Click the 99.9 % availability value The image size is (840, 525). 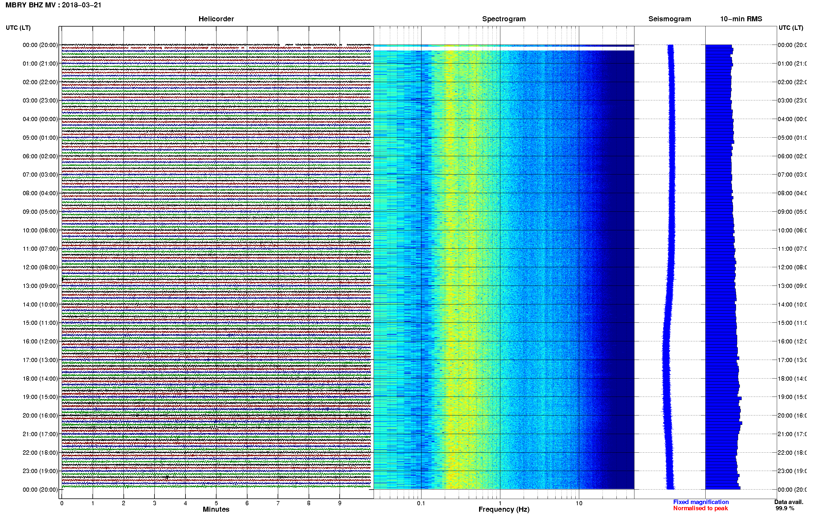coord(785,508)
